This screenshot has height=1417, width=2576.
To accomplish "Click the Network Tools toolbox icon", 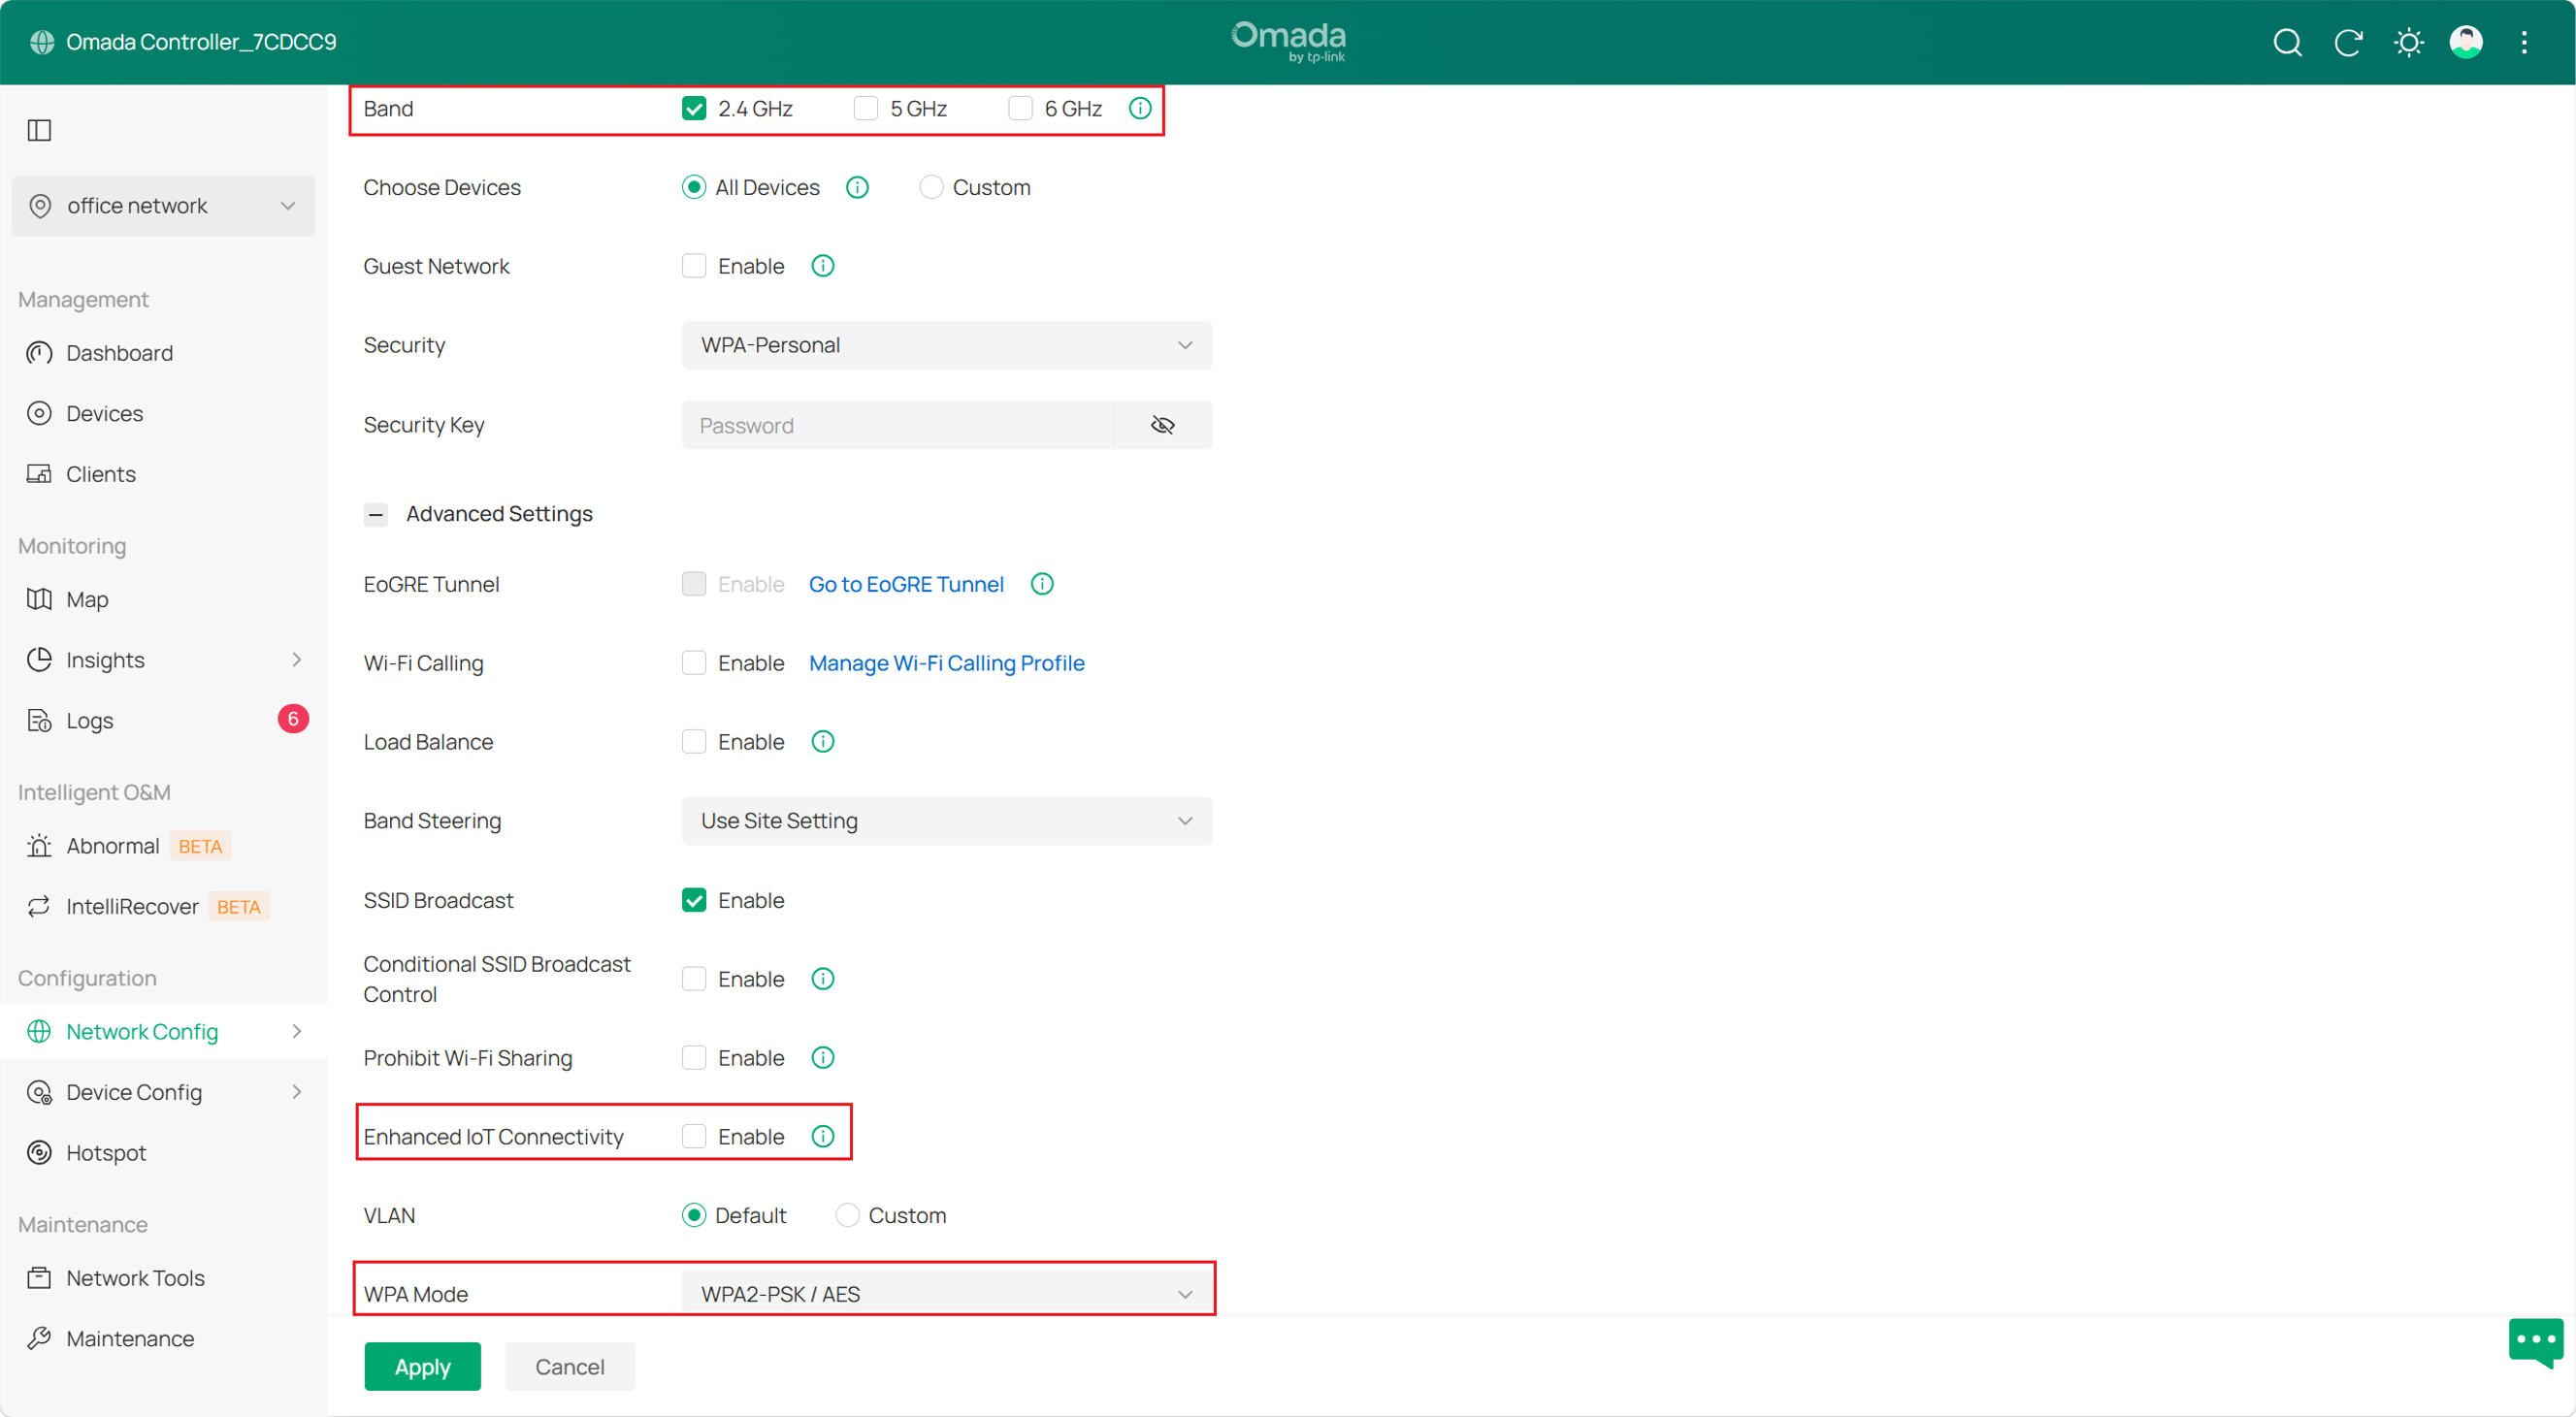I will coord(39,1277).
